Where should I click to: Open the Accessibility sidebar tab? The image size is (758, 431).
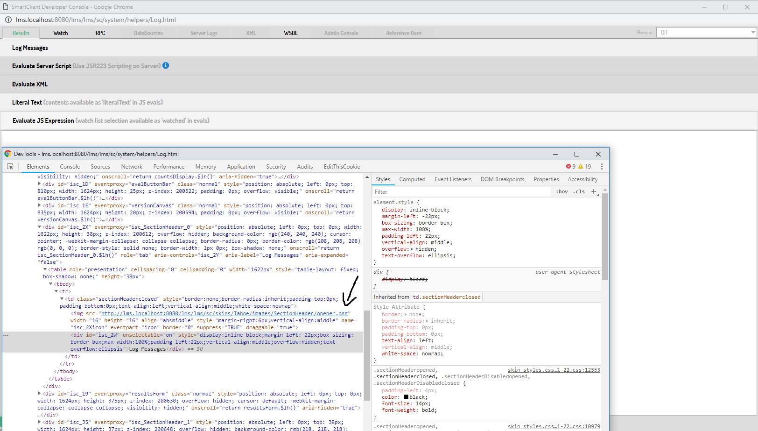[x=583, y=179]
